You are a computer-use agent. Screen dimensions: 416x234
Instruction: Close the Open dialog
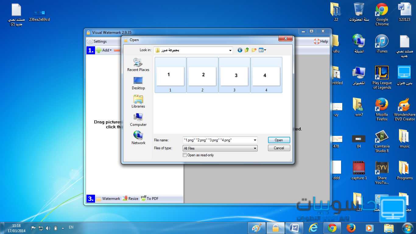(286, 39)
